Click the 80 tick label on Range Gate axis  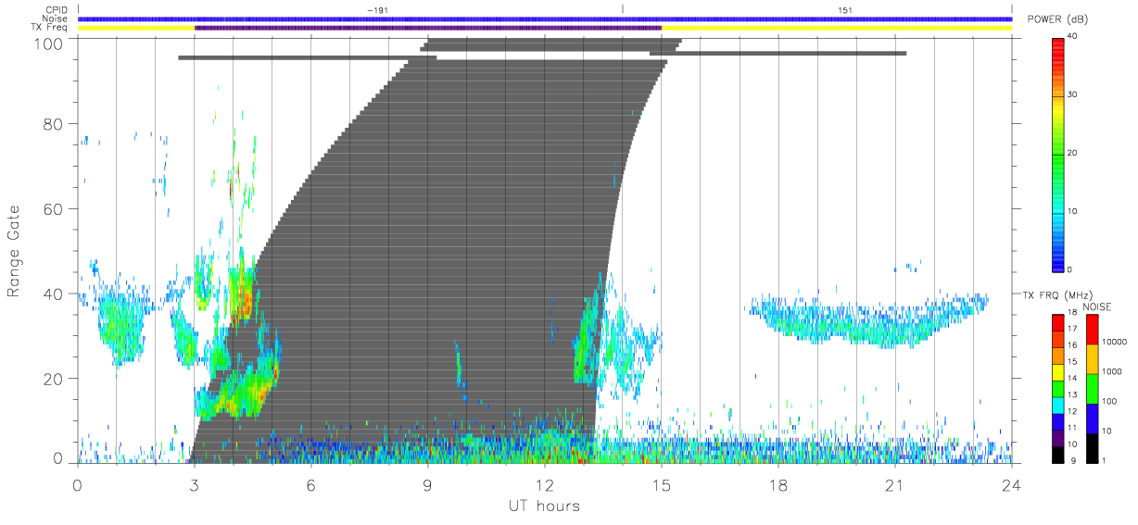[53, 124]
